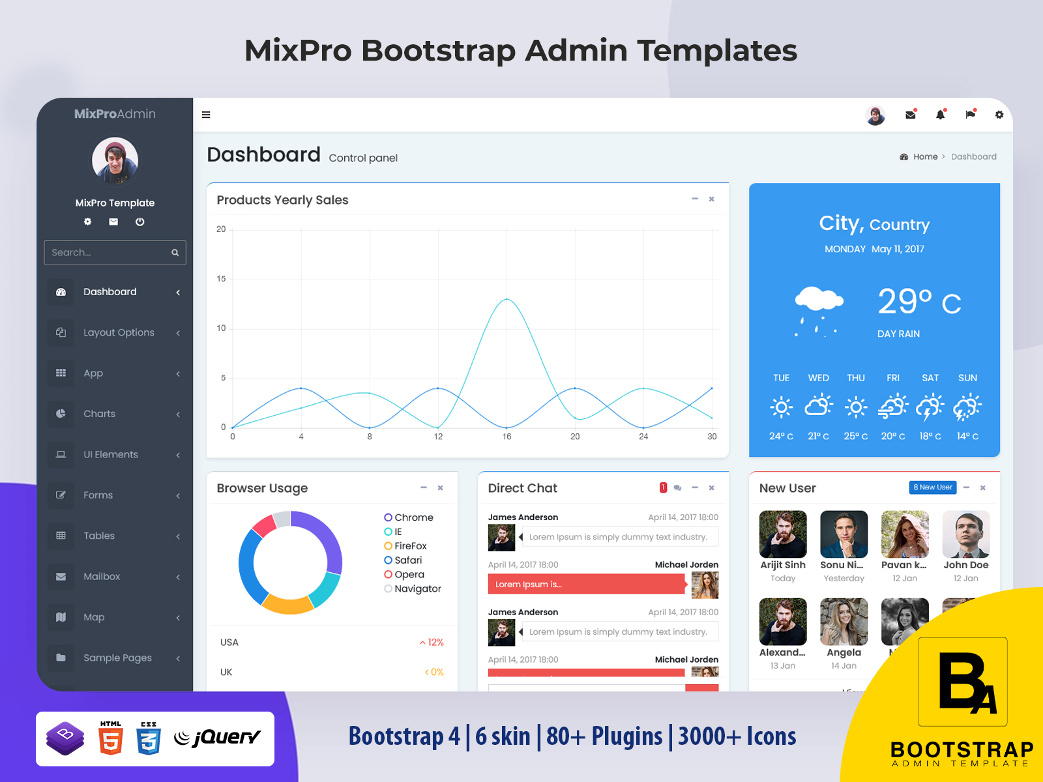Click the MixProAdmin logo
The image size is (1043, 782).
pos(115,113)
